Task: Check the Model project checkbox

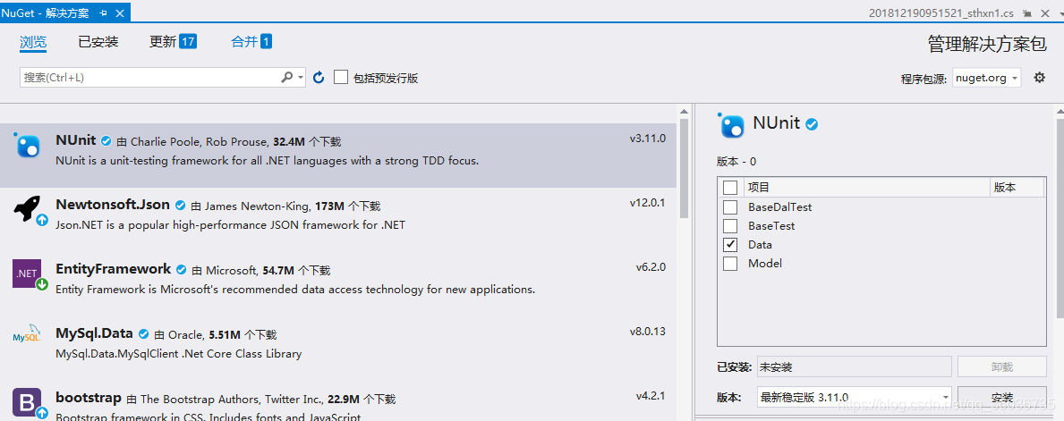Action: click(x=730, y=264)
